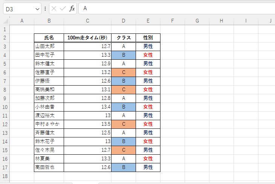Select column H header
The image size is (275, 184).
pyautogui.click(x=222, y=21)
